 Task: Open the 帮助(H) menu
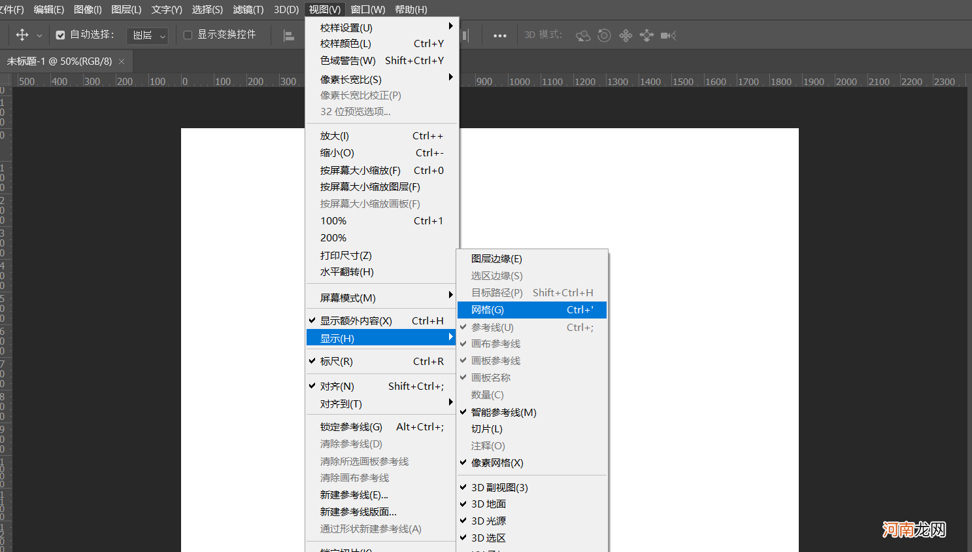click(x=411, y=9)
